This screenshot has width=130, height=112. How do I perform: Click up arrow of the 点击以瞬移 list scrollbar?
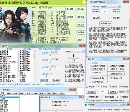click(x=34, y=51)
